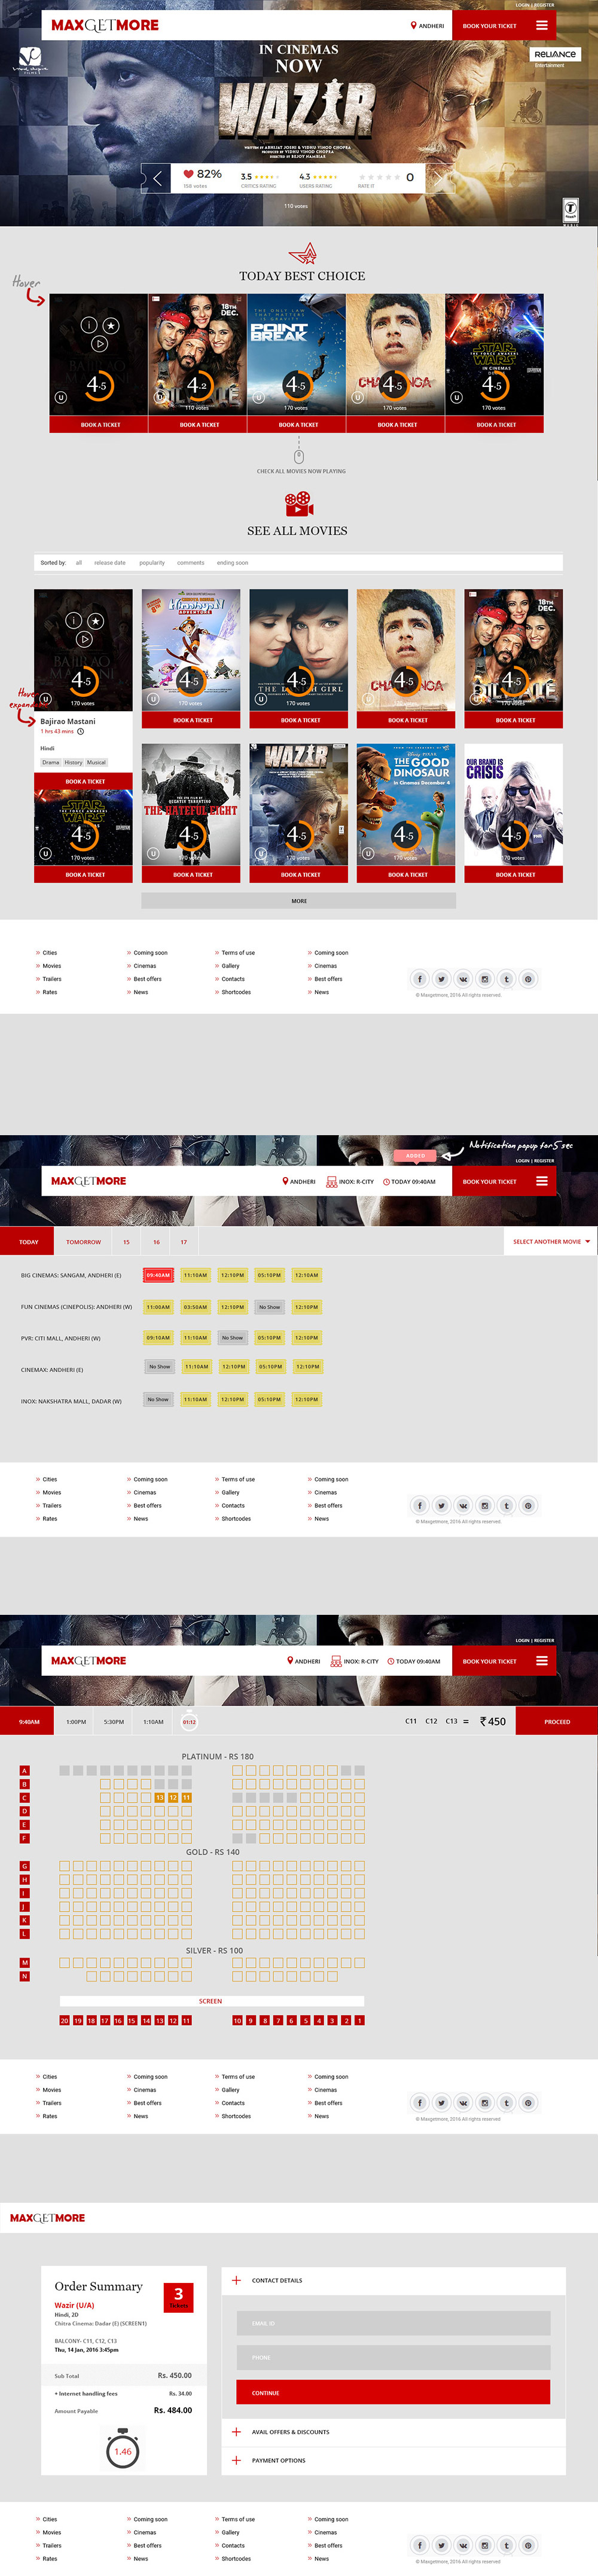Open the Select Another Movie dropdown
This screenshot has height=2576, width=598.
click(552, 1241)
